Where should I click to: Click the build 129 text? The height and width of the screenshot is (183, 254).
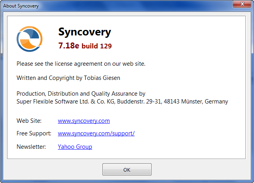[x=96, y=46]
